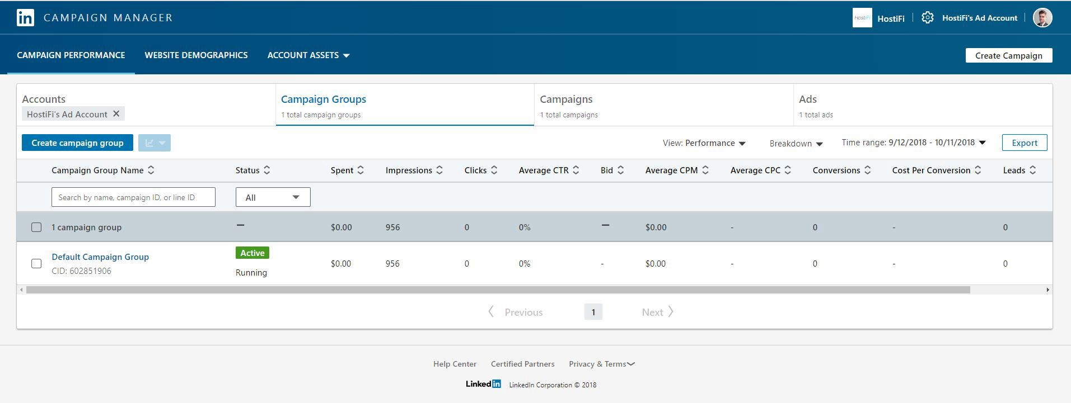Select the Accounts tab

[x=146, y=105]
